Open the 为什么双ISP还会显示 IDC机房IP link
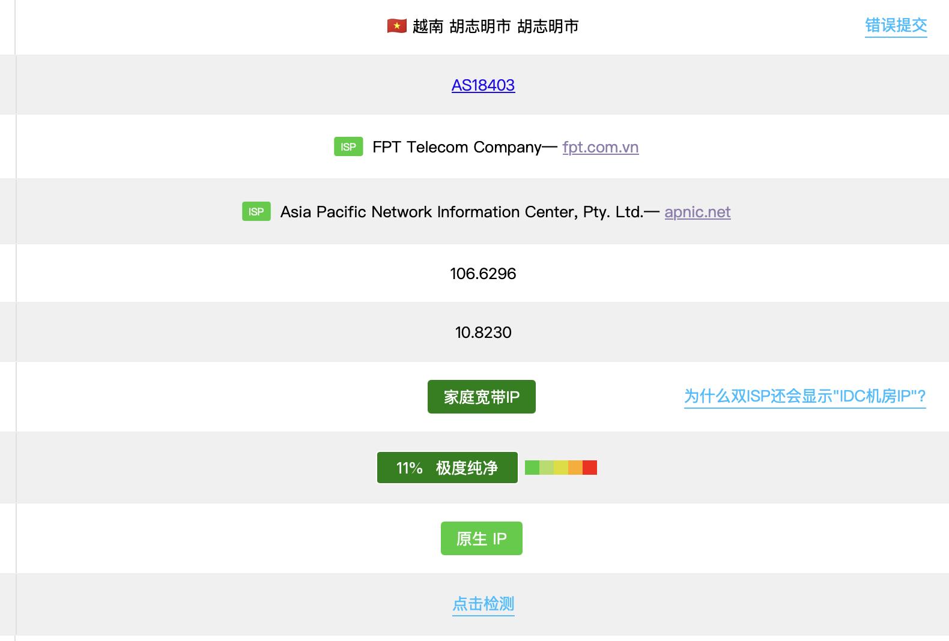949x641 pixels. 805,396
